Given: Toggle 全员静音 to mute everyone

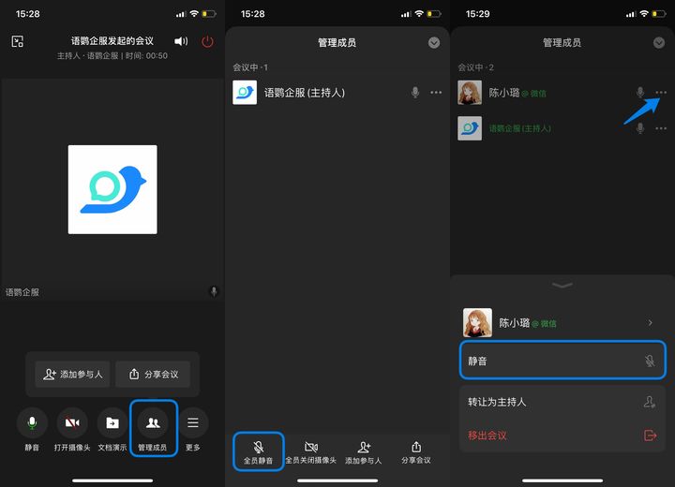Looking at the screenshot, I should point(258,452).
